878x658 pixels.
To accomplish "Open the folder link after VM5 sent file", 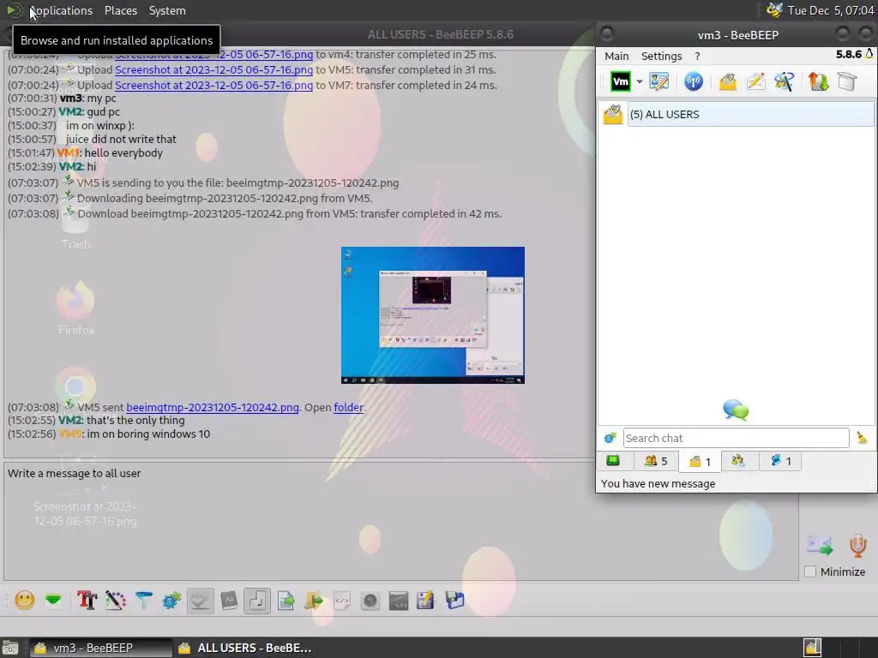I will point(348,407).
